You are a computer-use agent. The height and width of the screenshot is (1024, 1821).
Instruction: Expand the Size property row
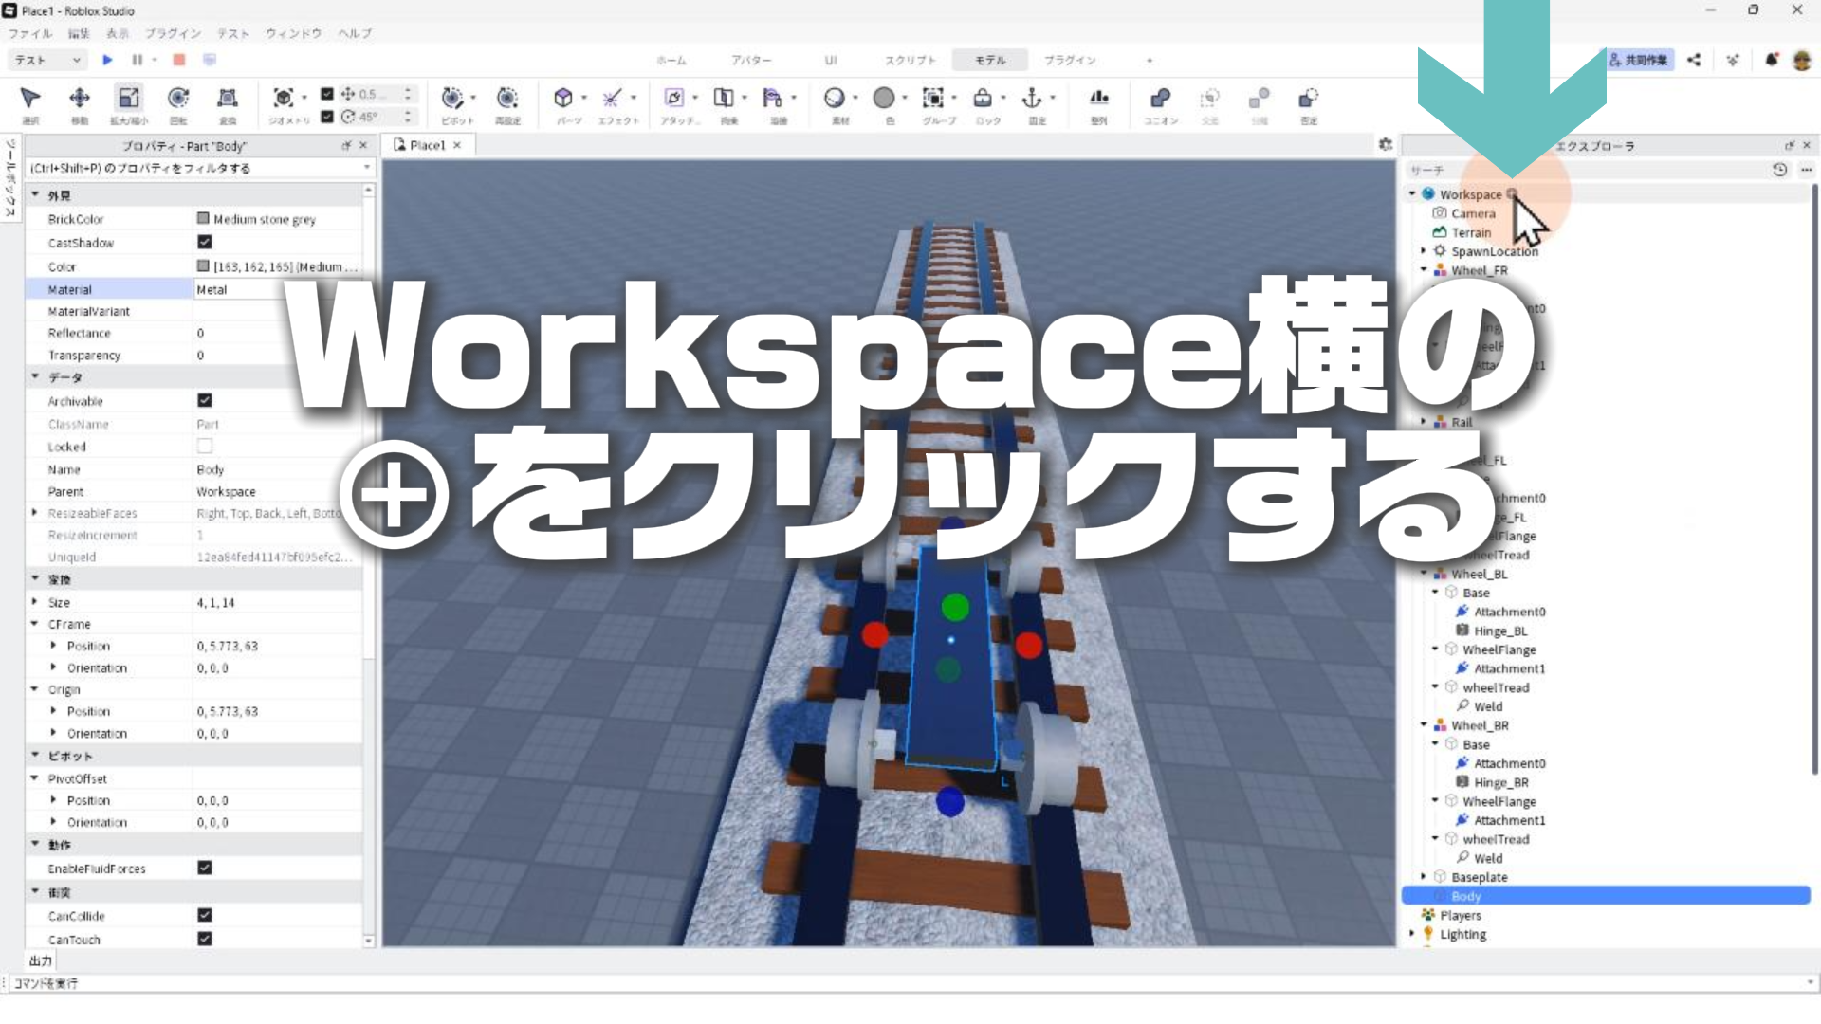35,602
